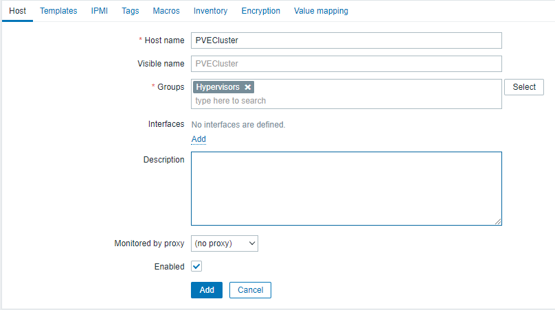
Task: Switch to the Host tab
Action: 17,11
